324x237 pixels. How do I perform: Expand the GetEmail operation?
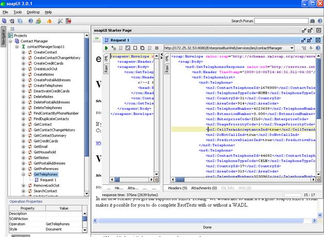23,146
